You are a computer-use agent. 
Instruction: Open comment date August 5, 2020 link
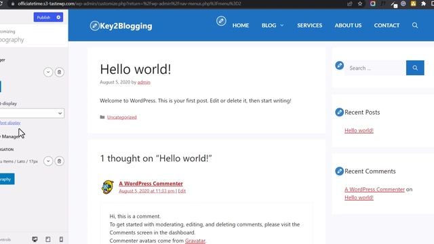pyautogui.click(x=146, y=191)
